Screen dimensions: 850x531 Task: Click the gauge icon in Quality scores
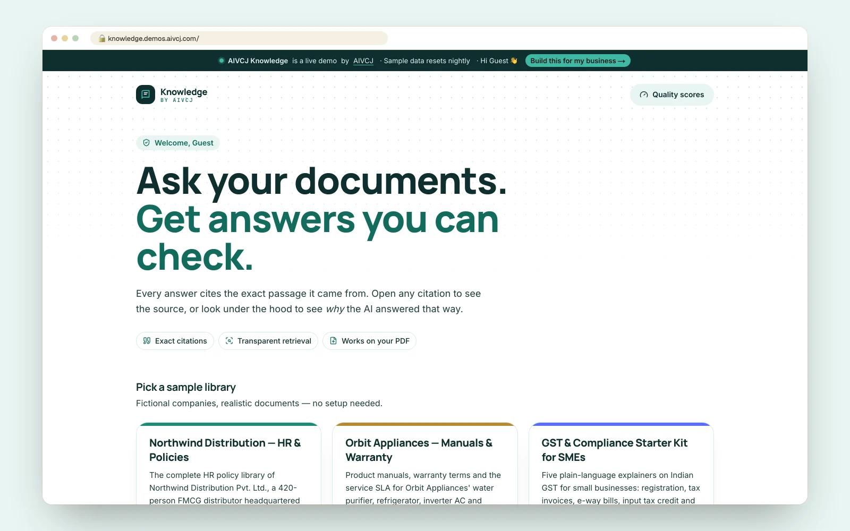[644, 95]
